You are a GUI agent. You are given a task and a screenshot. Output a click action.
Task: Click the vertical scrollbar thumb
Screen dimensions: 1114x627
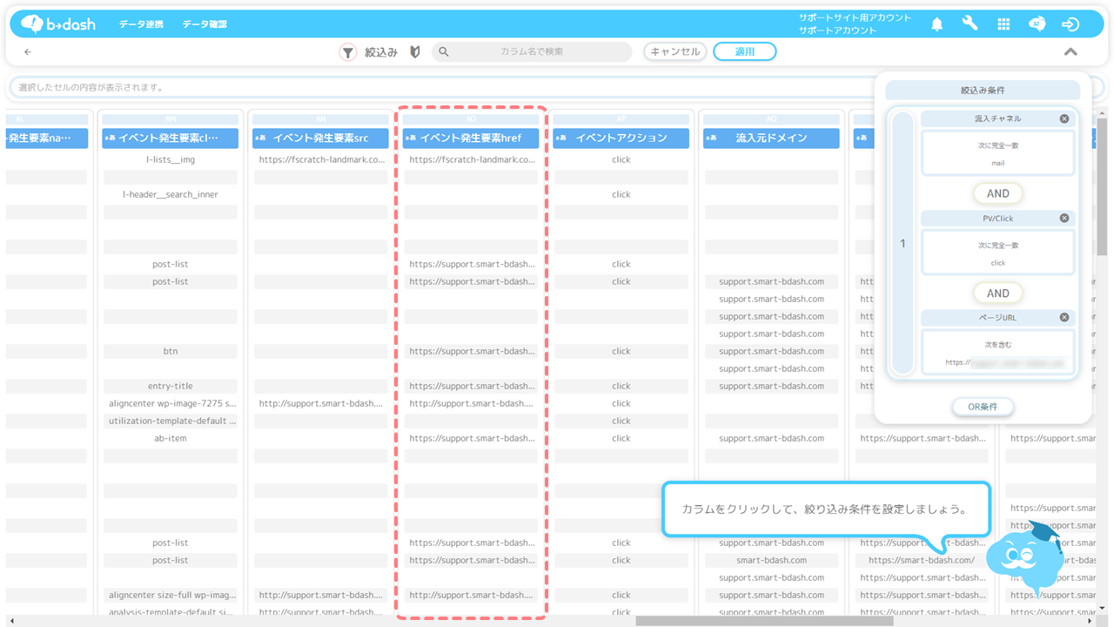[1102, 187]
